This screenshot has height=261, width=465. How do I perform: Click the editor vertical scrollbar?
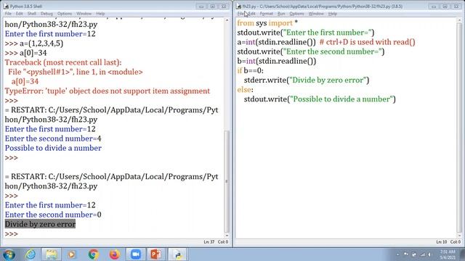coord(459,128)
